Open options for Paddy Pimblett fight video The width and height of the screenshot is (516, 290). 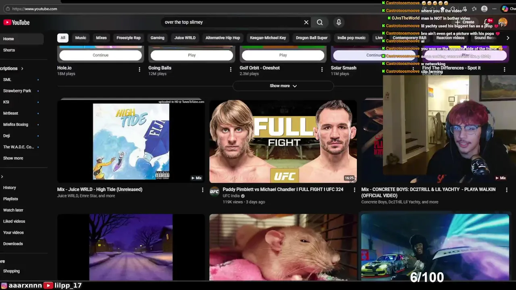(354, 190)
